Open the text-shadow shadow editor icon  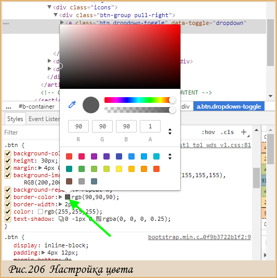[x=61, y=219]
